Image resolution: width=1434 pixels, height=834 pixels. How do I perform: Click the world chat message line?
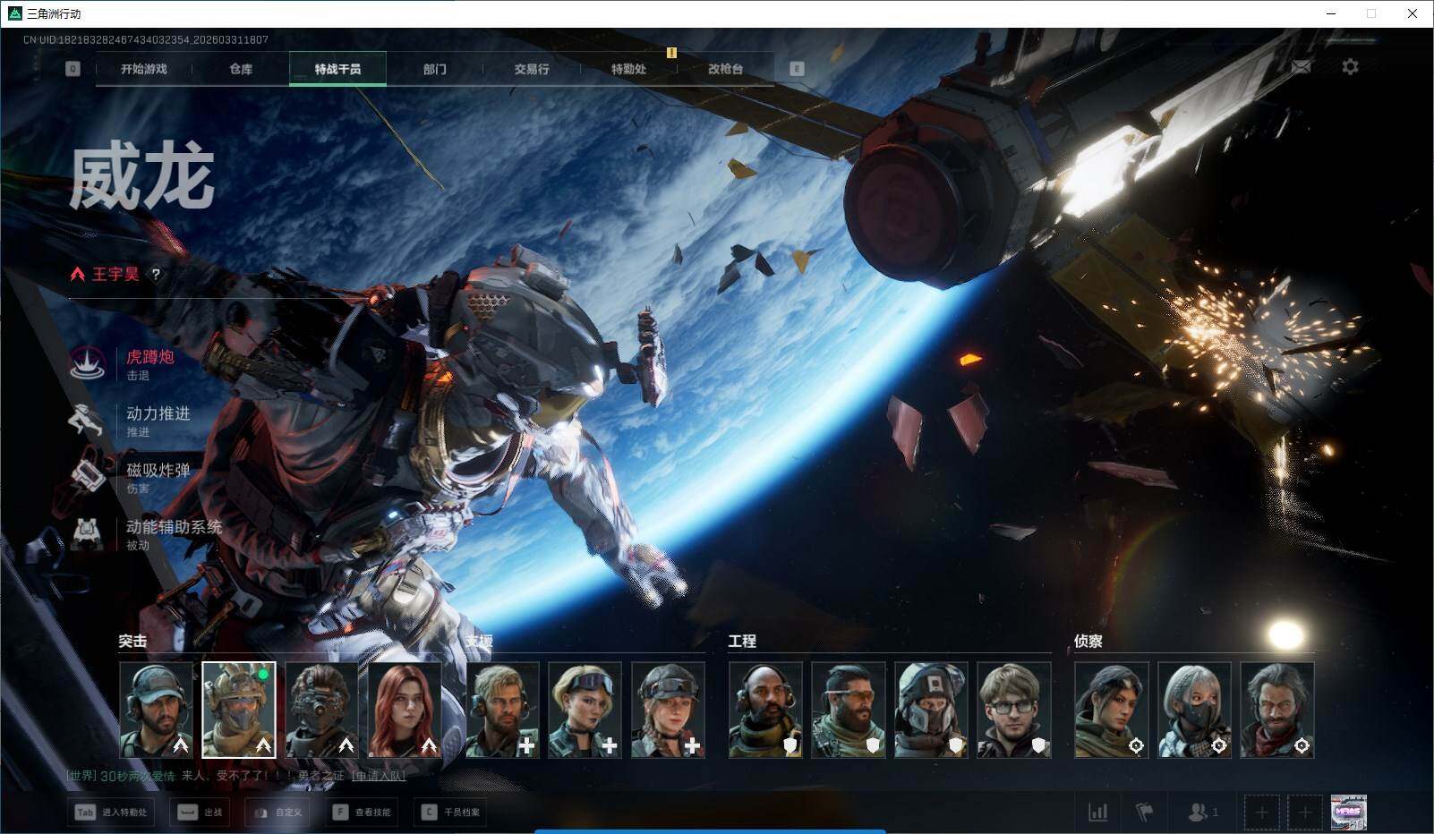tap(236, 776)
